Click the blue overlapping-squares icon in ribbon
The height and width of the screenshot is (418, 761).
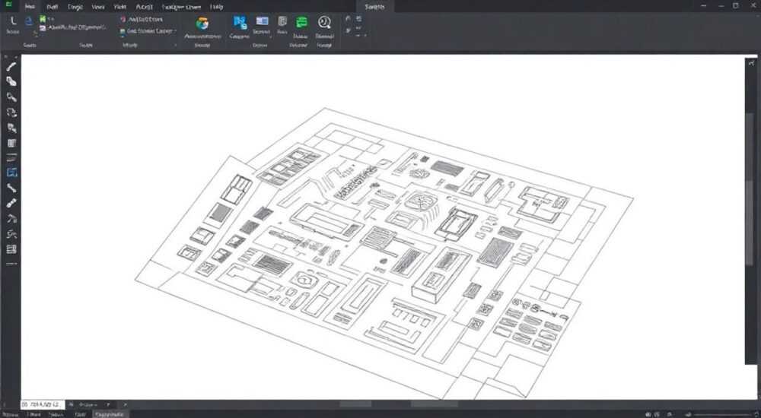[240, 22]
